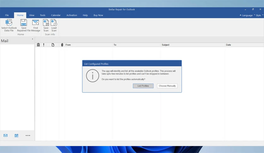Click the List Profiles button
This screenshot has height=153, width=264.
click(x=143, y=86)
